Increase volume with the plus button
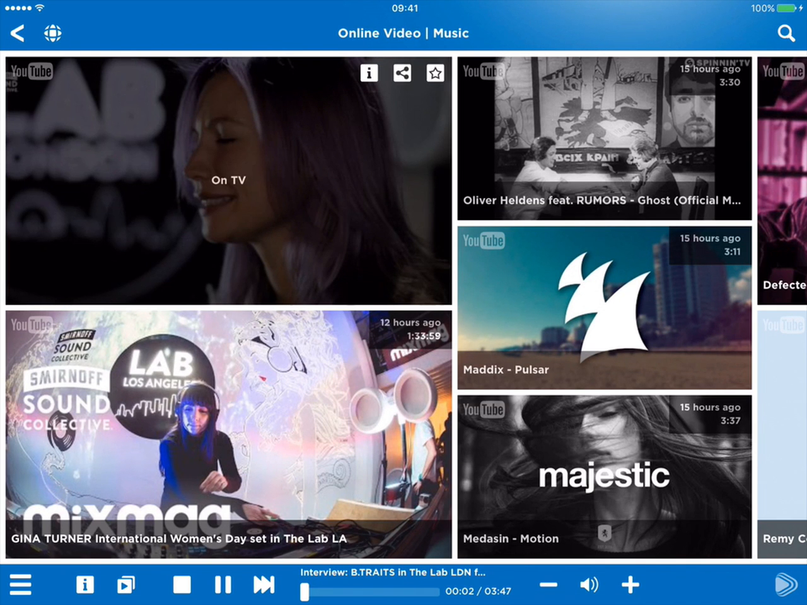 (630, 585)
